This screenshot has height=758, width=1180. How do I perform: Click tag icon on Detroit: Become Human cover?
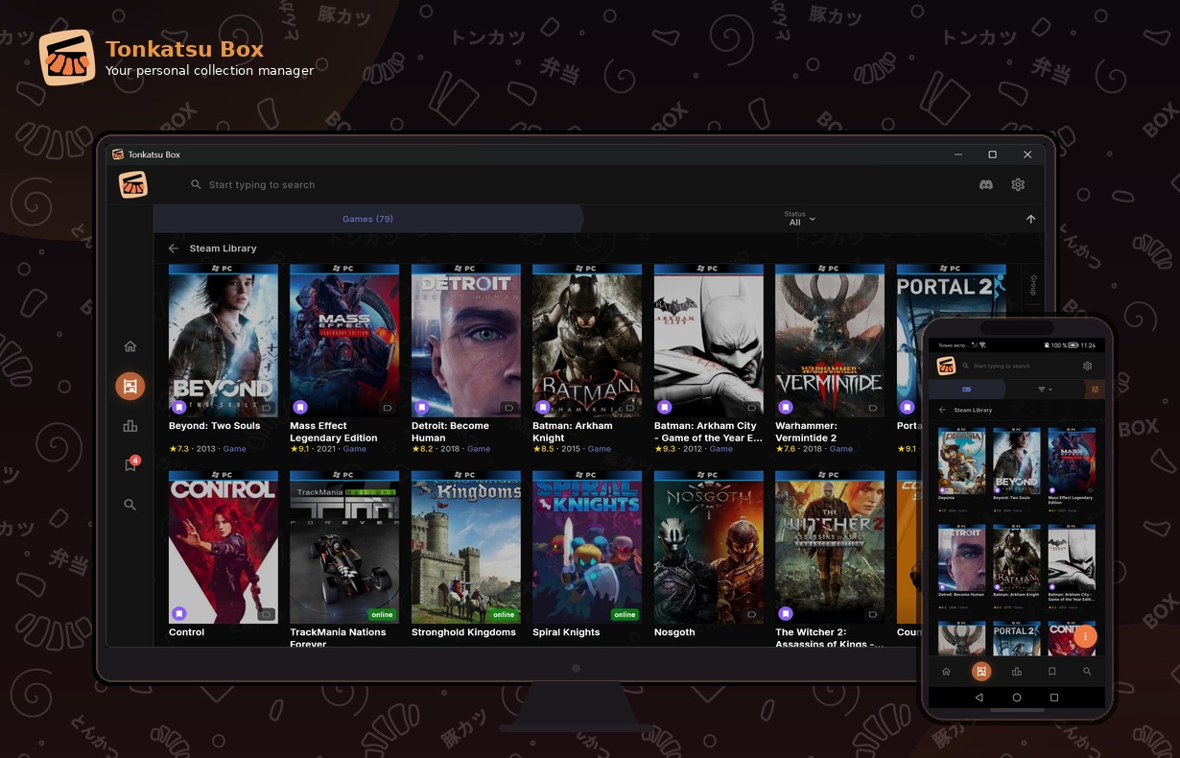point(509,408)
